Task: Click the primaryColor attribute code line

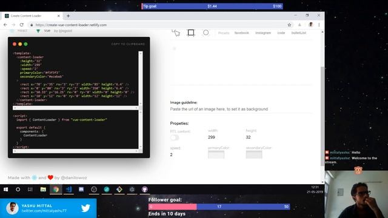Action: click(x=40, y=73)
